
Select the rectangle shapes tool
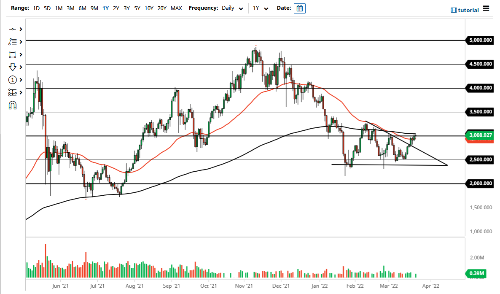(x=12, y=54)
